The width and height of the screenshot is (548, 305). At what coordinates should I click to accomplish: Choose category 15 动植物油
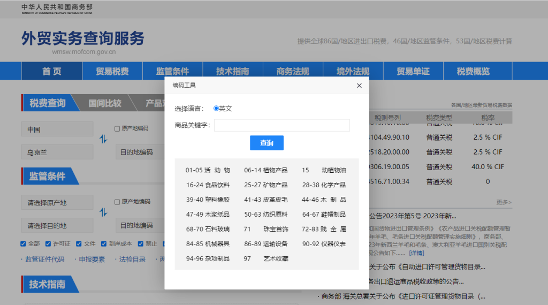(324, 170)
